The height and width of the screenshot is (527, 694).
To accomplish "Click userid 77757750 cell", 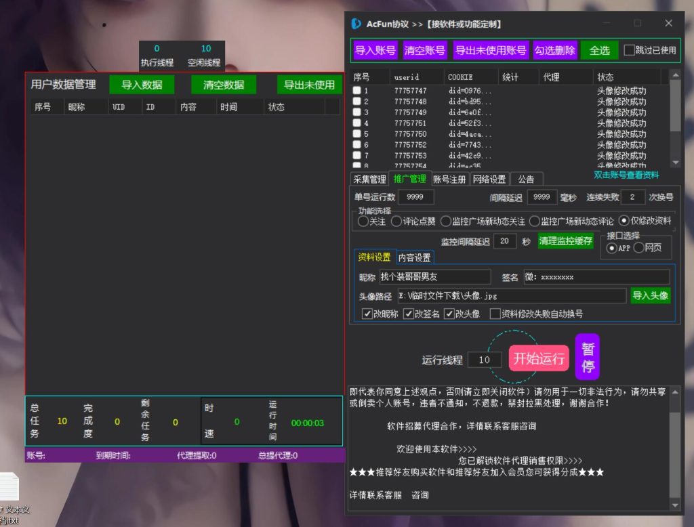I will [x=410, y=133].
